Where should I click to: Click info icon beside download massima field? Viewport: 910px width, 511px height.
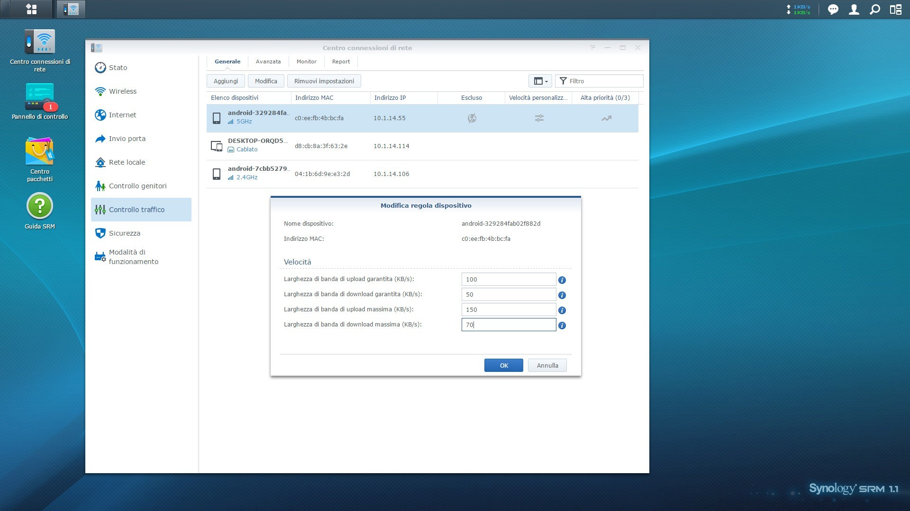[562, 326]
